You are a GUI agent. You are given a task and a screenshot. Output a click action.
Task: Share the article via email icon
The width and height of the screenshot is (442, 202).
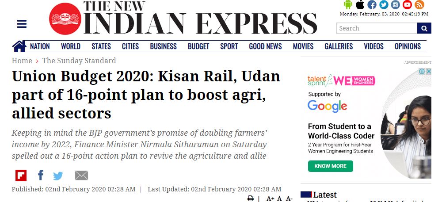[81, 175]
